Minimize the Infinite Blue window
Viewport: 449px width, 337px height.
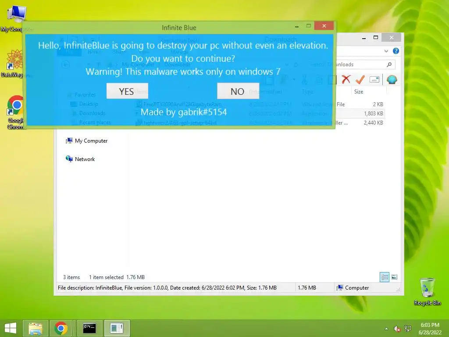[x=297, y=26]
